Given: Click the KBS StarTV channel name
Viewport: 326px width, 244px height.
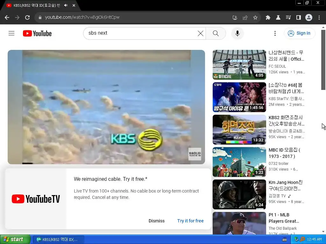Looking at the screenshot, I should coord(286,98).
